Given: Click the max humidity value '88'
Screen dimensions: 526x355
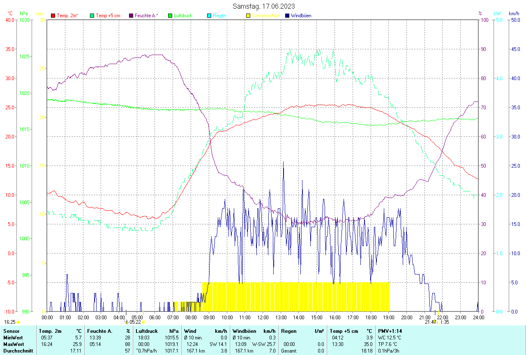Looking at the screenshot, I should (128, 344).
